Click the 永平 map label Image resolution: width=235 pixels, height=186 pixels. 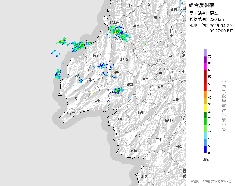[x=146, y=50]
